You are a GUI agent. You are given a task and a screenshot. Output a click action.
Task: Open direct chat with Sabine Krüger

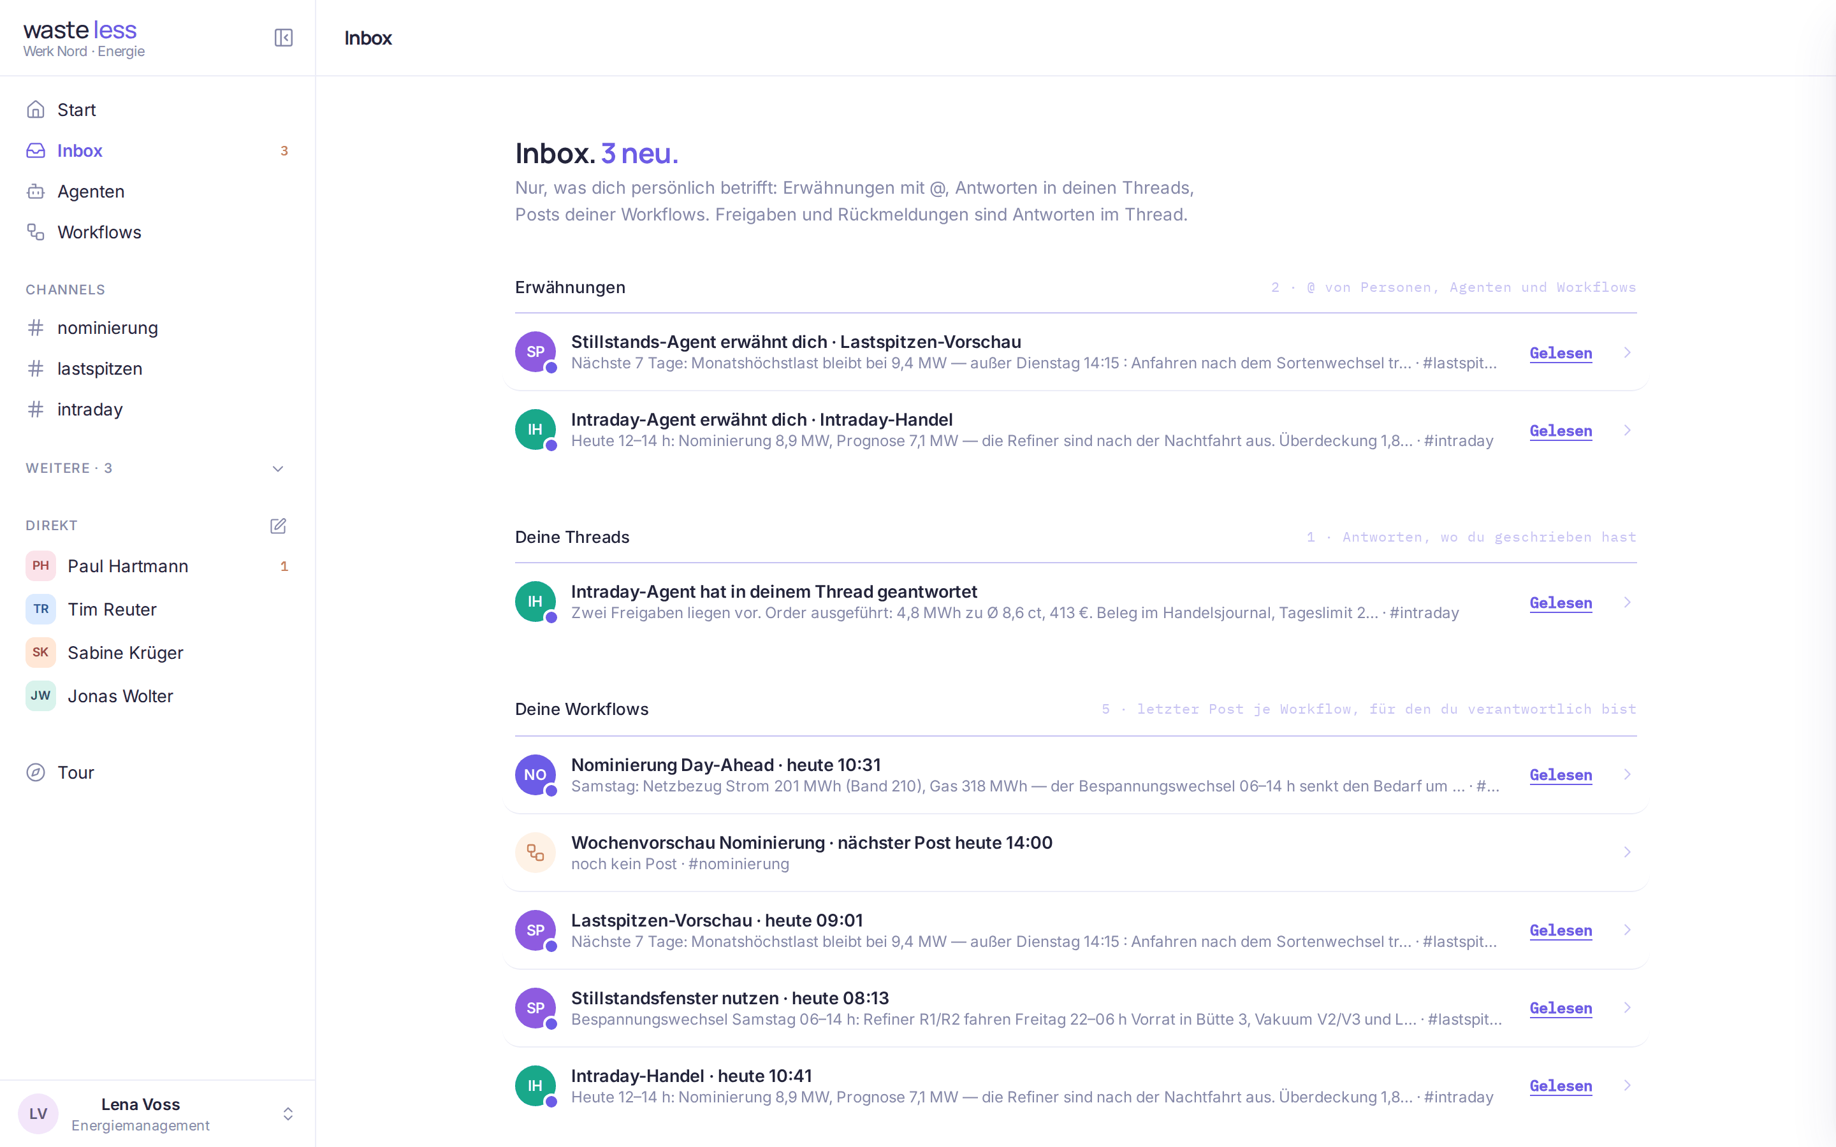point(156,653)
